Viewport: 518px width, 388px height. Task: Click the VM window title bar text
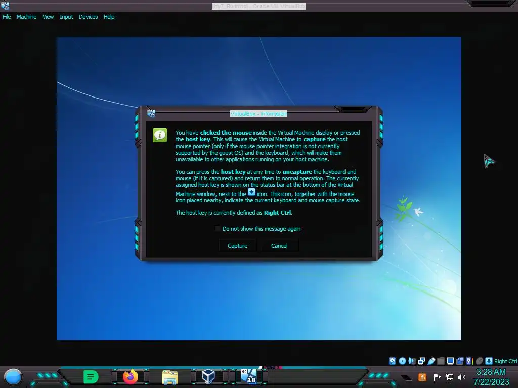(258, 6)
